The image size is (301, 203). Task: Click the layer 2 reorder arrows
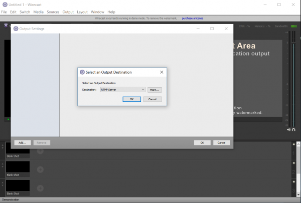tap(3, 165)
